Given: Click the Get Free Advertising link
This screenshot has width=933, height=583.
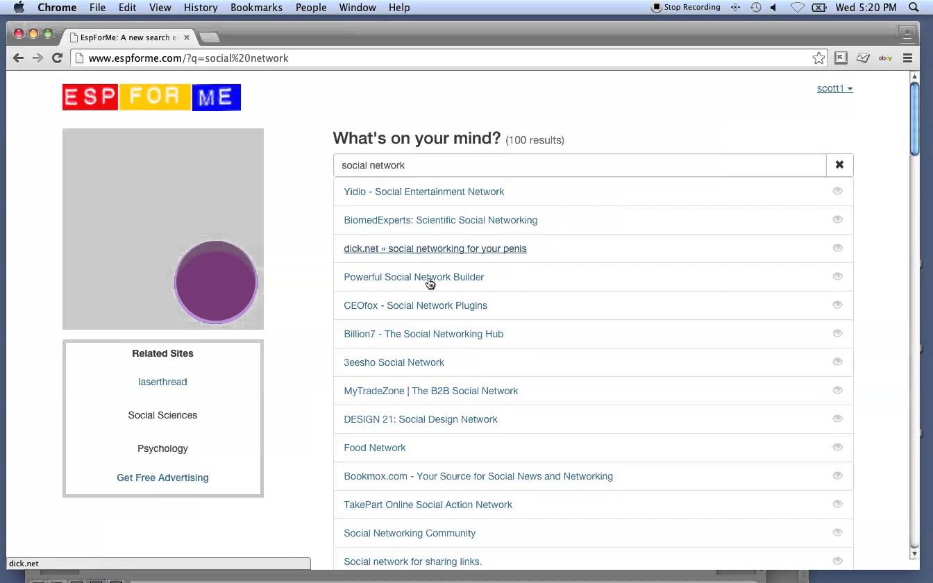Looking at the screenshot, I should click(x=162, y=478).
